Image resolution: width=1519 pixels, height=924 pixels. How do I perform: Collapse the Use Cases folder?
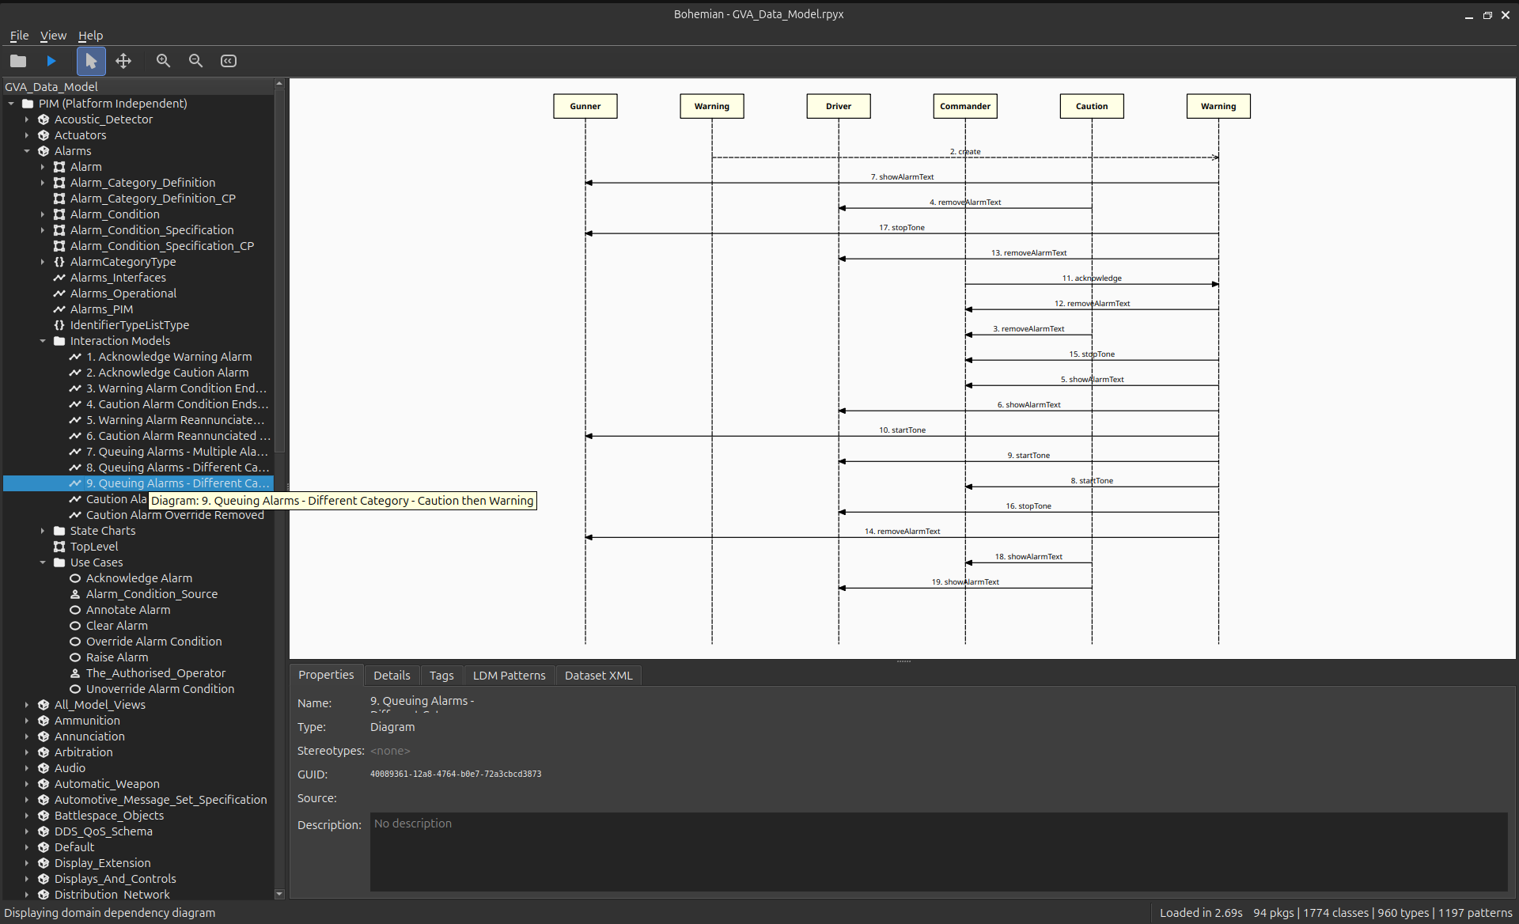tap(43, 562)
